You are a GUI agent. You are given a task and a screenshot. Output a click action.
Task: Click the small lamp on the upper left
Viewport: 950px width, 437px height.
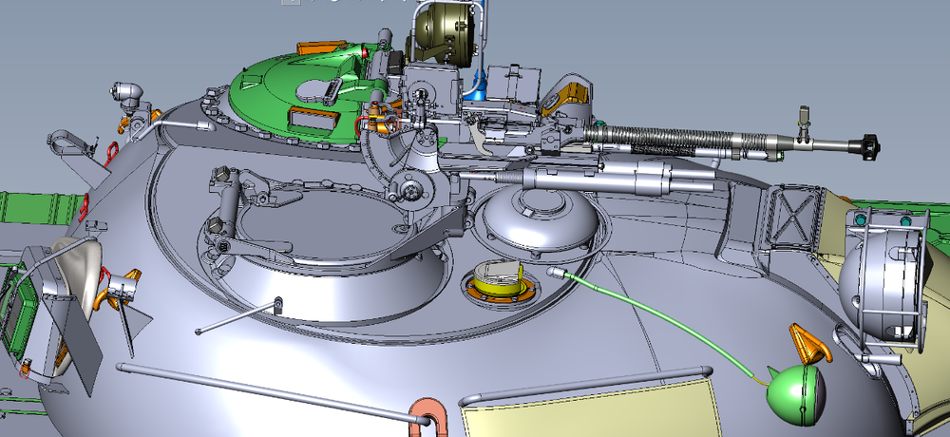tap(126, 91)
